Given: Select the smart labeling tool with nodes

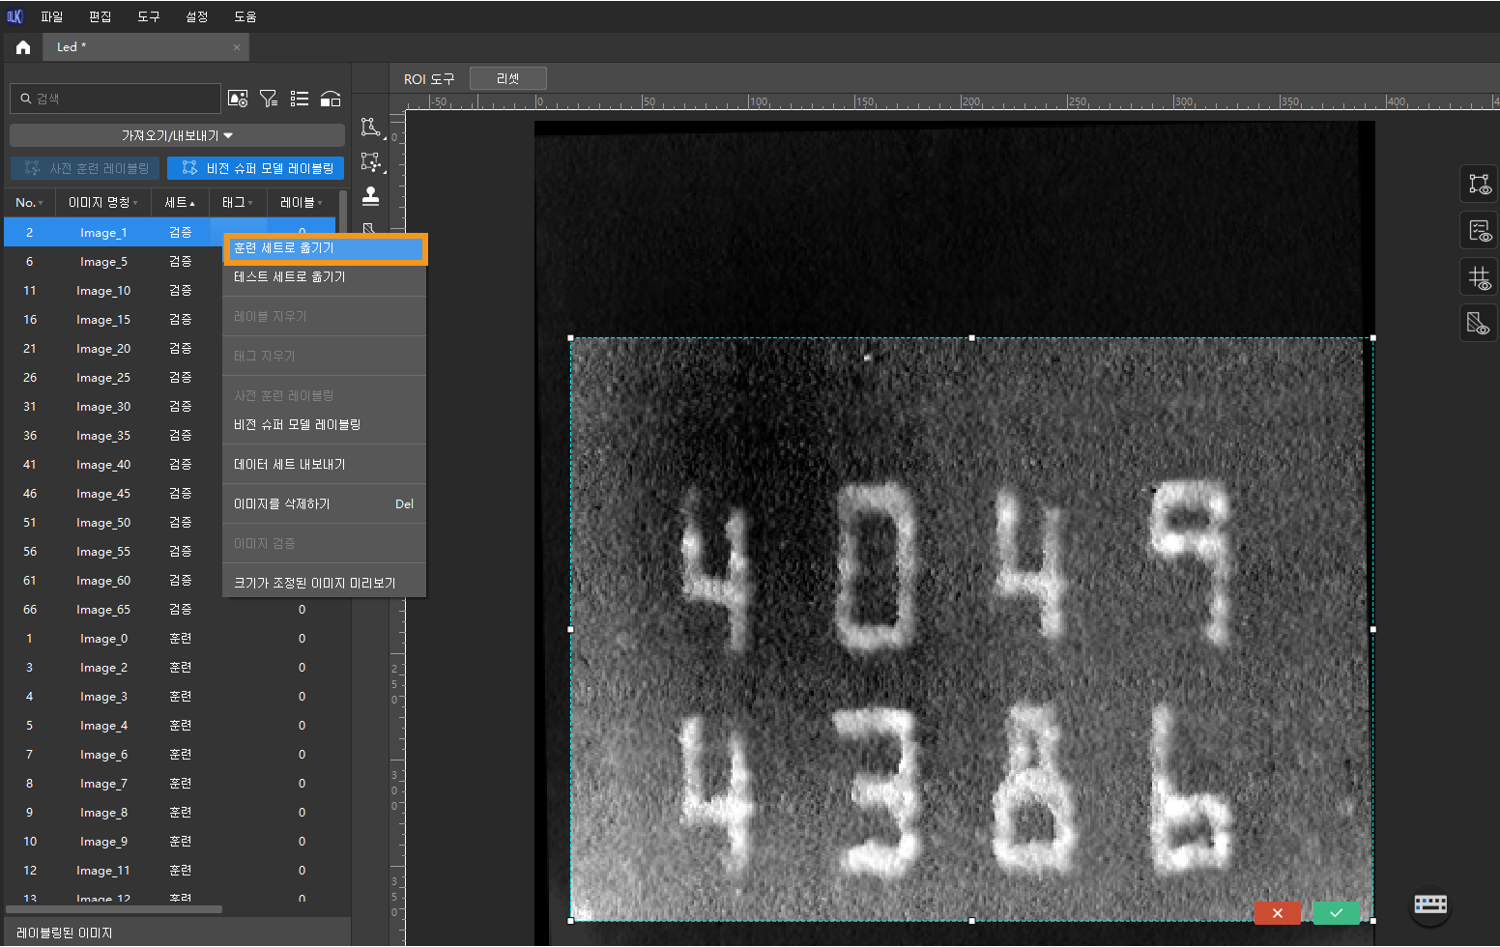Looking at the screenshot, I should (370, 162).
